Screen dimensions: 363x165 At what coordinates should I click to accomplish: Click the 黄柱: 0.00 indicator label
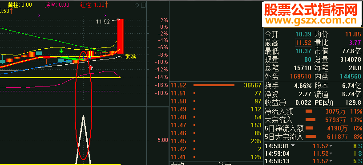click(20, 4)
